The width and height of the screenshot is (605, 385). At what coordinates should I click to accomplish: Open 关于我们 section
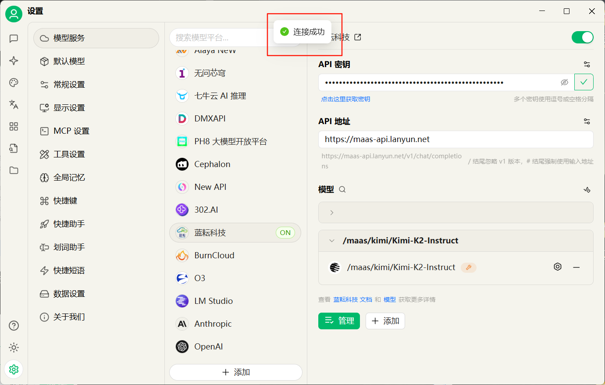96,317
